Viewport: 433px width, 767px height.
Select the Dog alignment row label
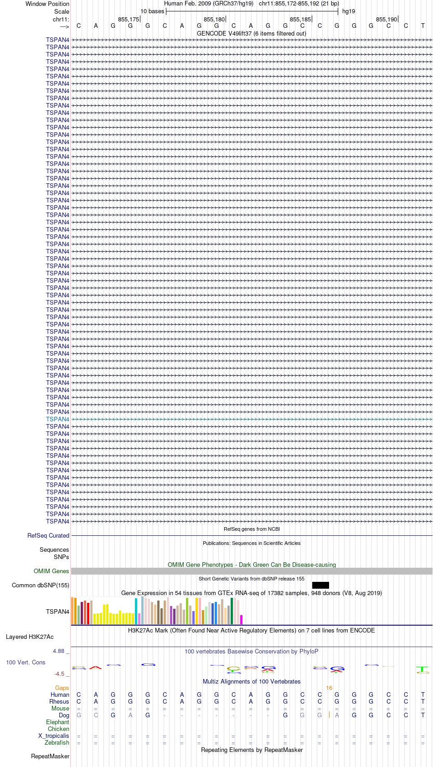(x=64, y=715)
